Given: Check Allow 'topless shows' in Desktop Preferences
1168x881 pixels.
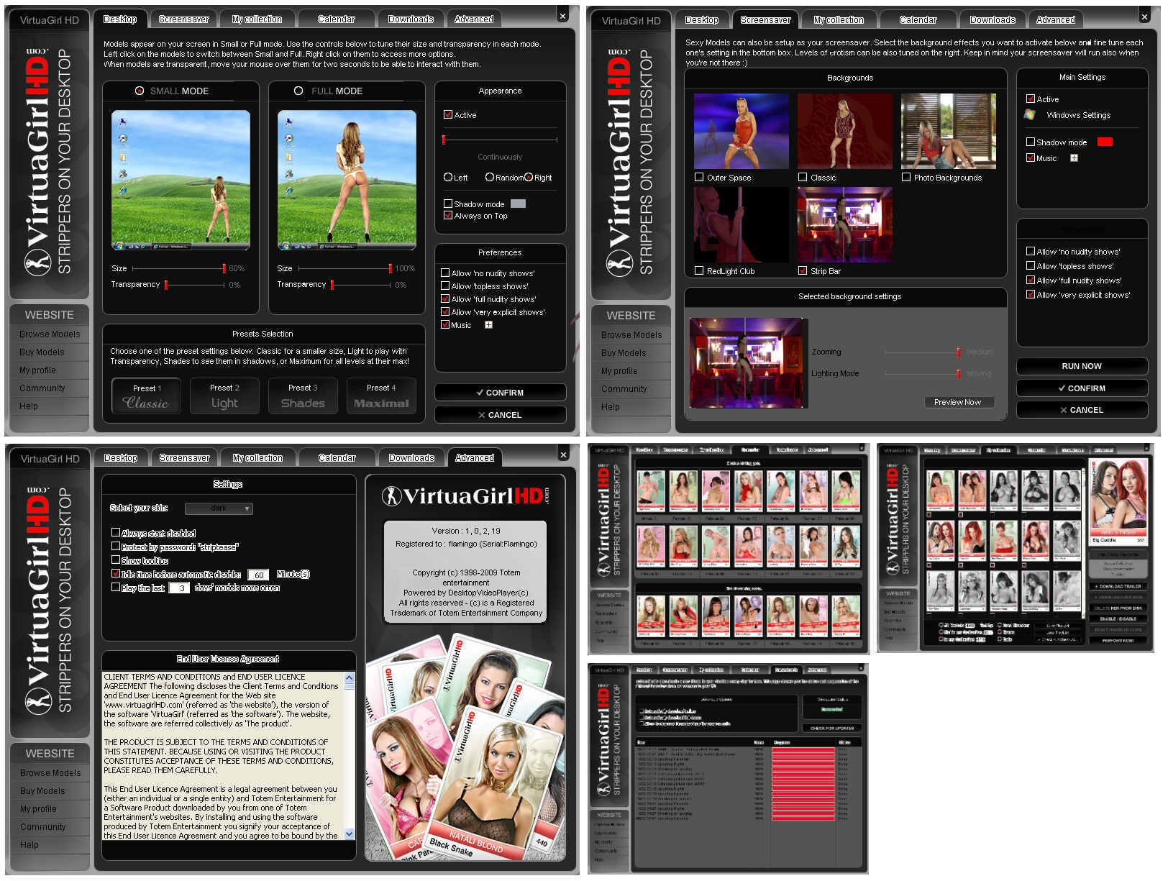Looking at the screenshot, I should tap(445, 286).
